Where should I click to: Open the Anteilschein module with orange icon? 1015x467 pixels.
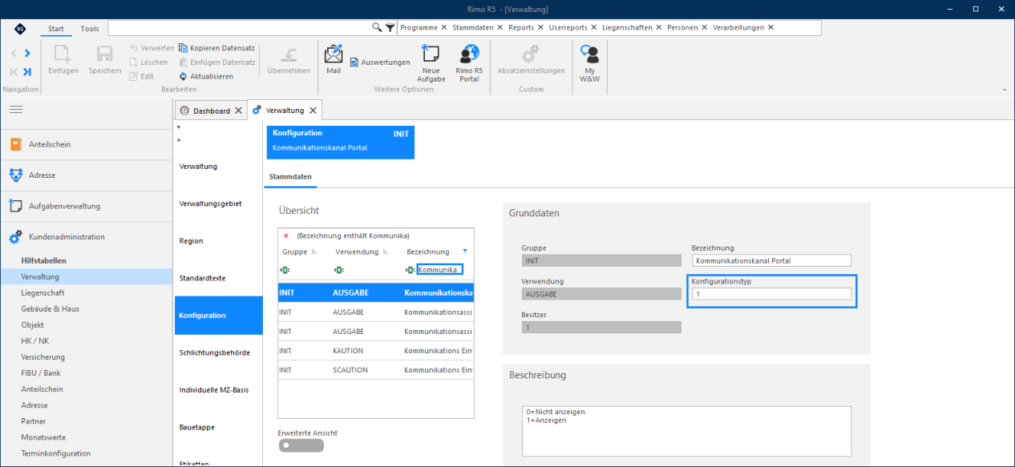tap(87, 144)
